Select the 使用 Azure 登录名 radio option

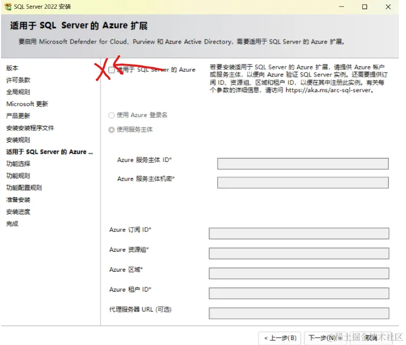(x=112, y=115)
